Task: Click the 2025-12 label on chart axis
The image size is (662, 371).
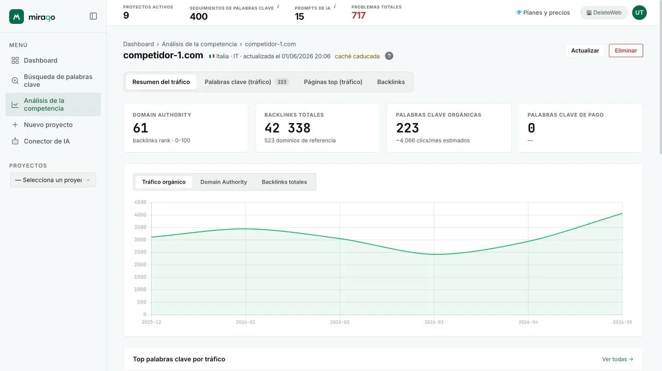Action: click(x=151, y=322)
